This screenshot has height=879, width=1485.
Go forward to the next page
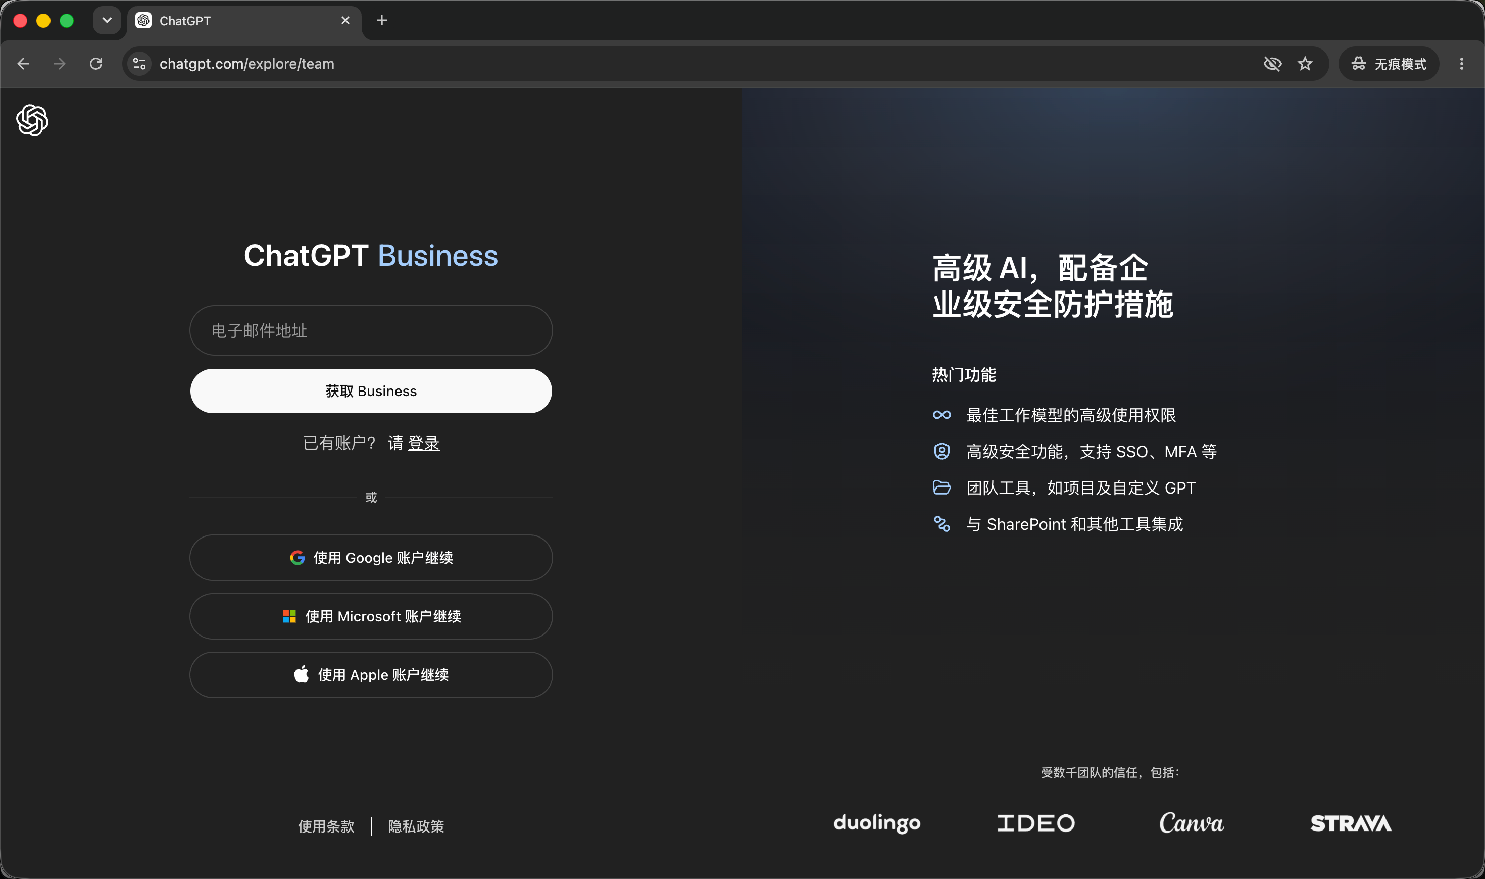59,64
